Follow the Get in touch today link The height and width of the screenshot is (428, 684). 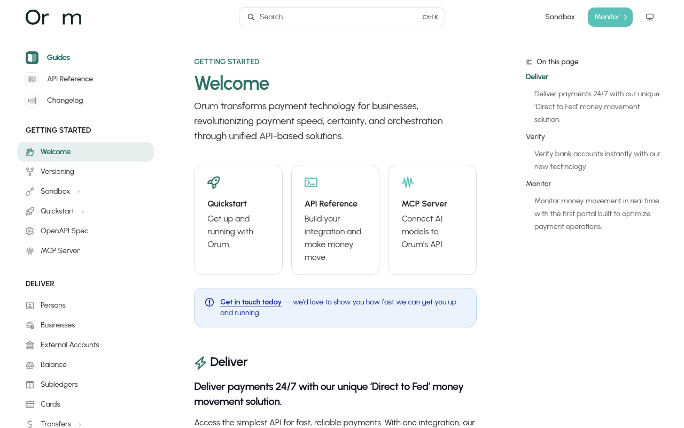(x=251, y=302)
